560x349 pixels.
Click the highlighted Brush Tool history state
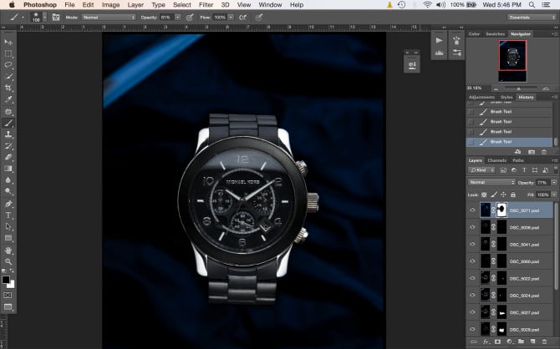(x=510, y=142)
